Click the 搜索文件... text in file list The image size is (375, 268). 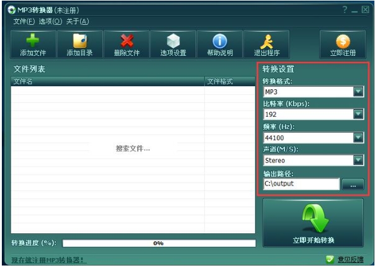pyautogui.click(x=133, y=148)
